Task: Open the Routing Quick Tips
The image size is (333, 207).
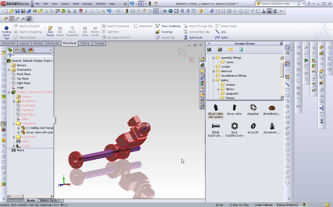Action: (x=6, y=33)
